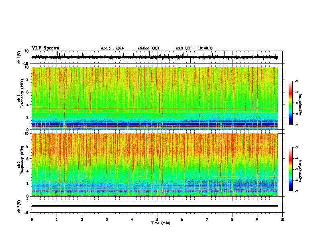The width and height of the screenshot is (318, 246).
Task: Click inside the ch.2 spectrogram panel
Action: [155, 165]
